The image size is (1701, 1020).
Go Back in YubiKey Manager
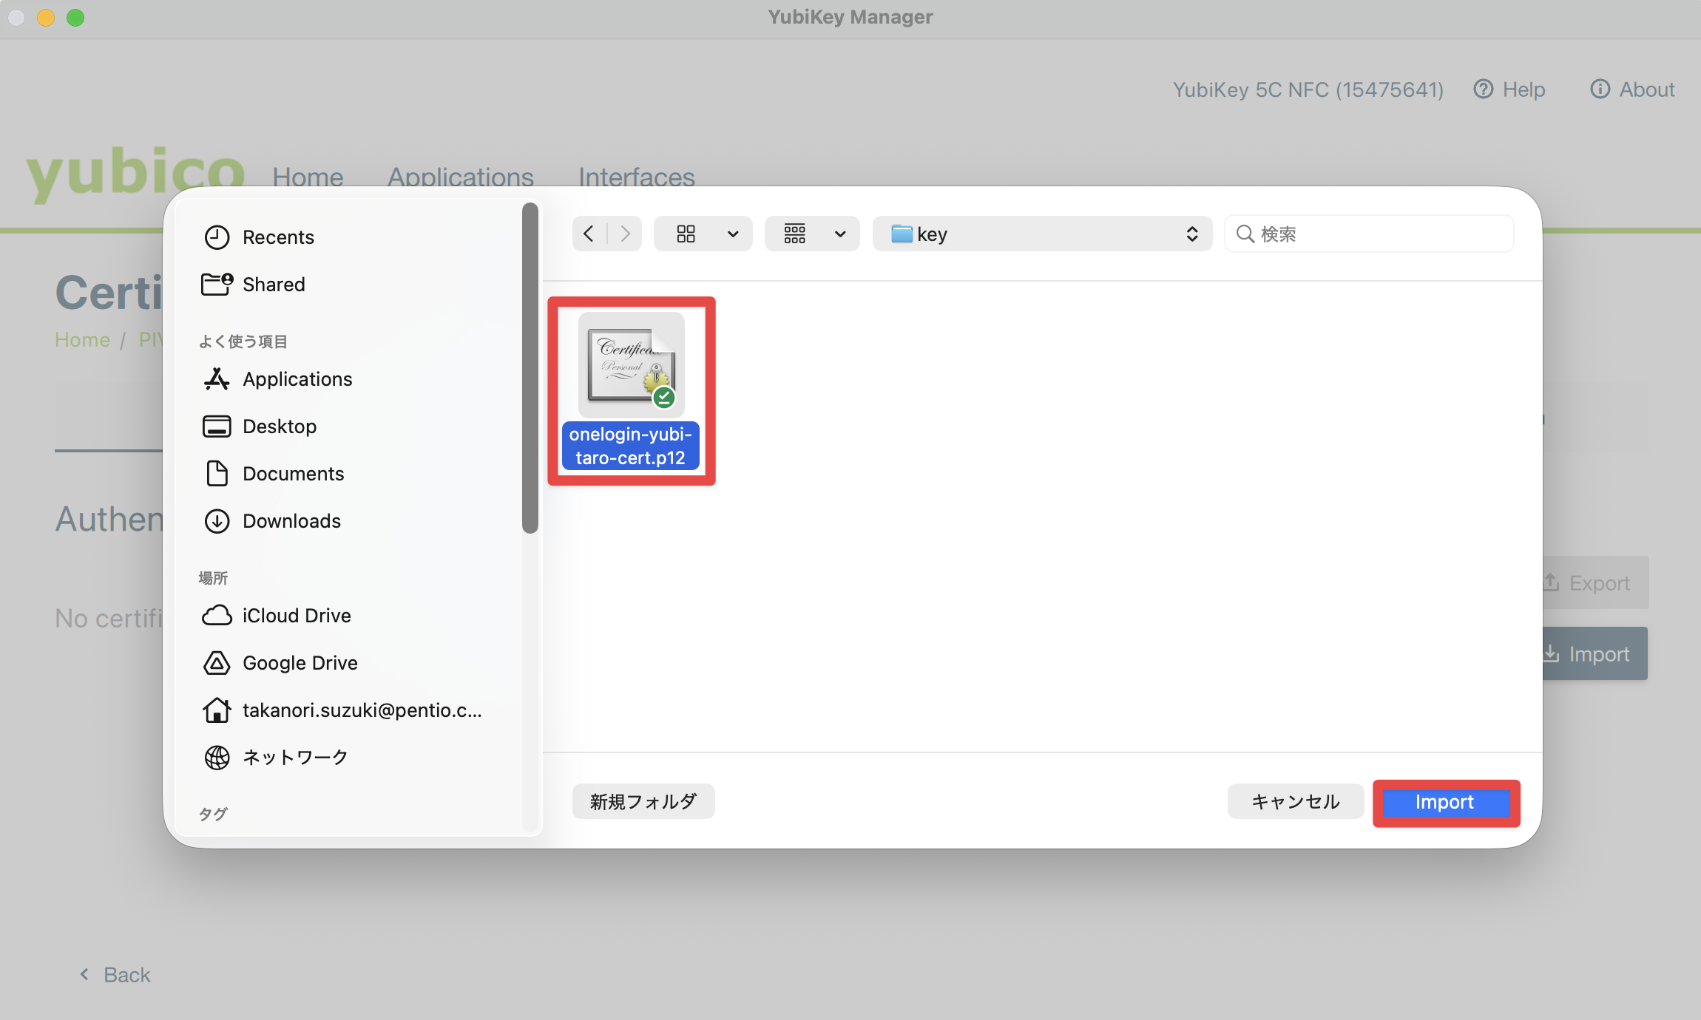pos(115,975)
